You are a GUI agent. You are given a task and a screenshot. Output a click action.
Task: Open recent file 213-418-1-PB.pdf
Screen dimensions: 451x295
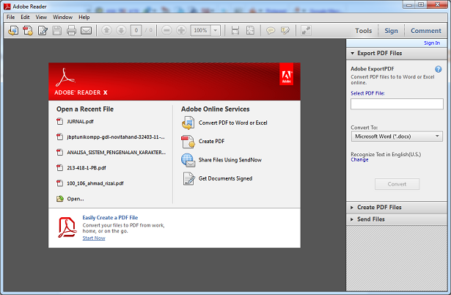pos(87,168)
